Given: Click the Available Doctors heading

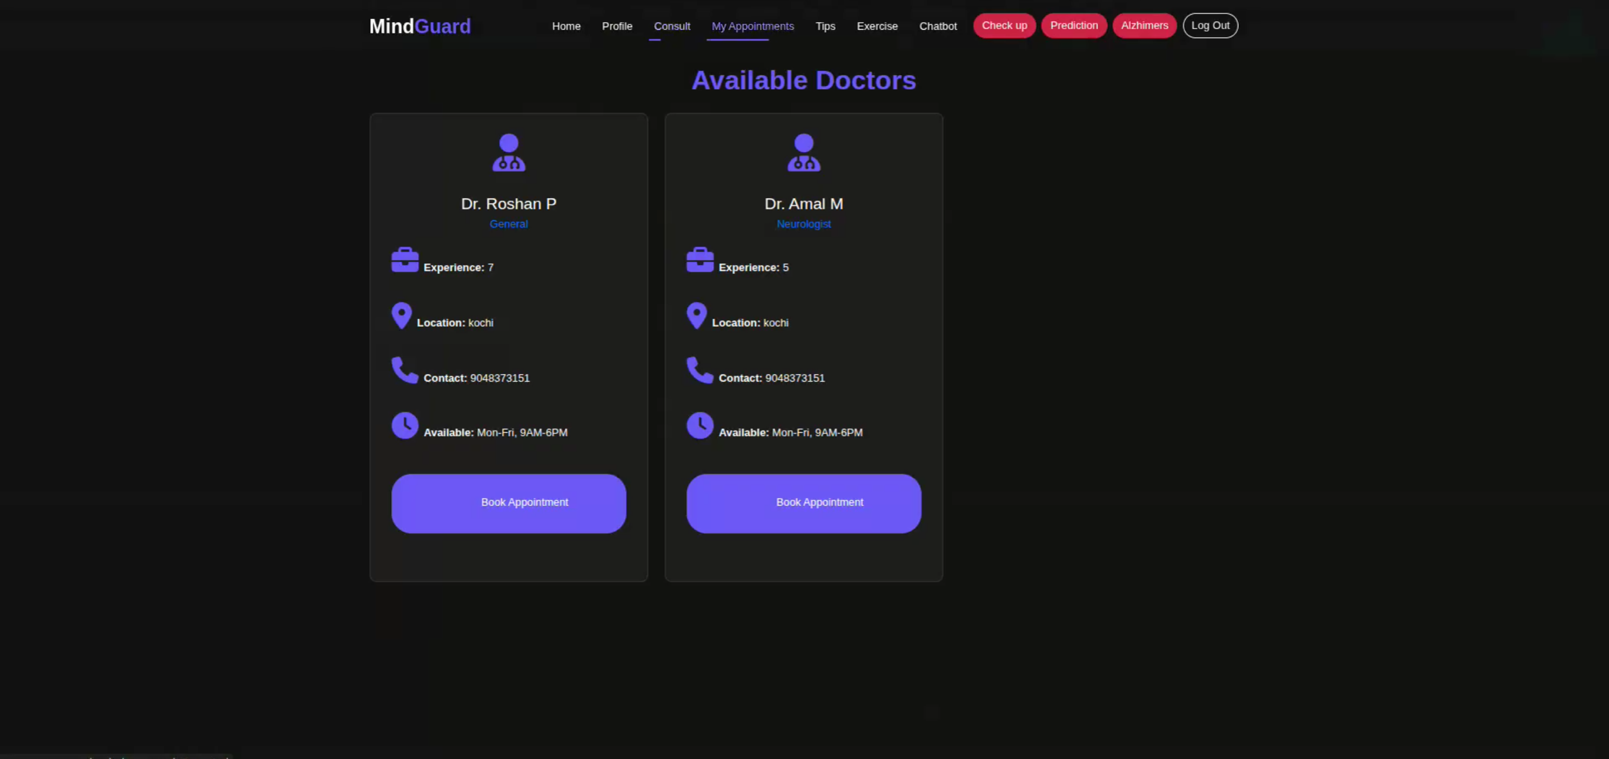Looking at the screenshot, I should (804, 80).
